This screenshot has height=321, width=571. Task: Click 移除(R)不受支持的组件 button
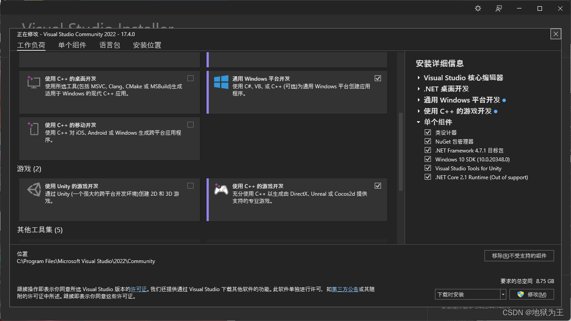pyautogui.click(x=519, y=255)
